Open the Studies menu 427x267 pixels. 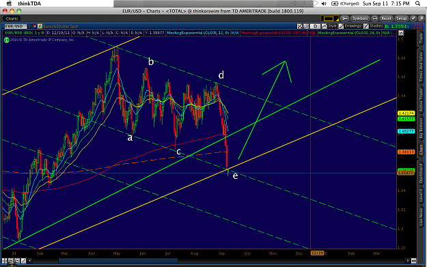click(x=373, y=26)
